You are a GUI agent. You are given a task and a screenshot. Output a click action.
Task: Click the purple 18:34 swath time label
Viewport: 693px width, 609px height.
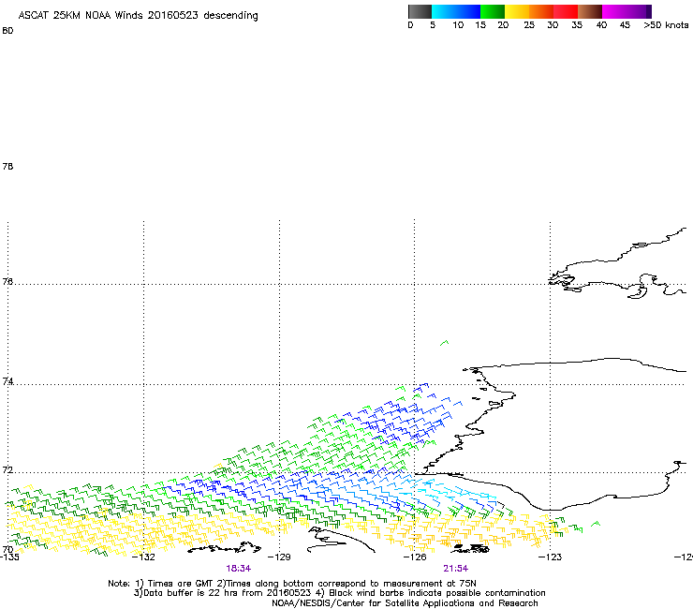[x=239, y=569]
